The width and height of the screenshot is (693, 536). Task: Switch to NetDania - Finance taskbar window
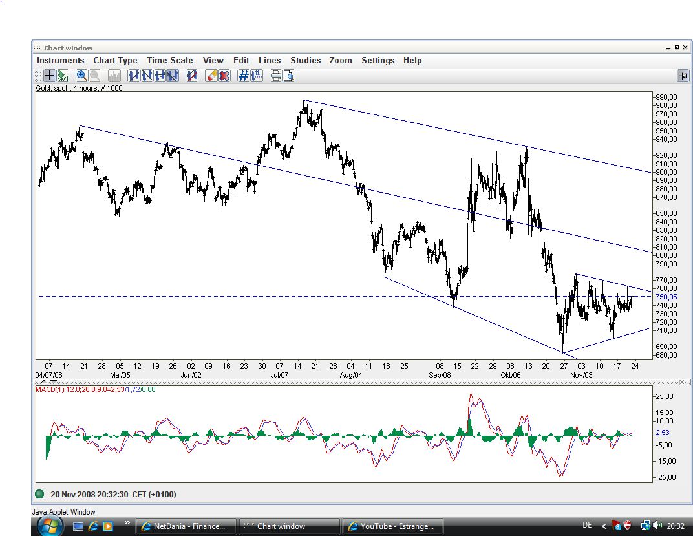coord(186,526)
